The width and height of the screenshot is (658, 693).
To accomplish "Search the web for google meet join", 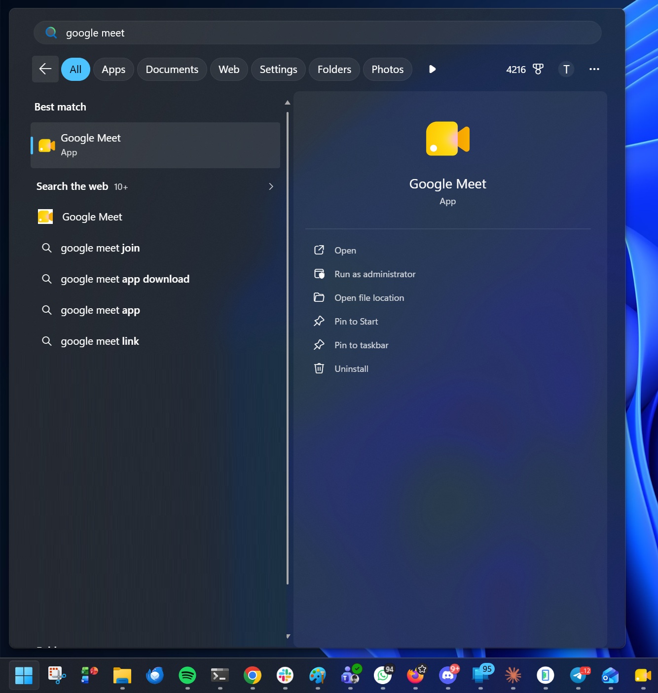I will coord(155,248).
